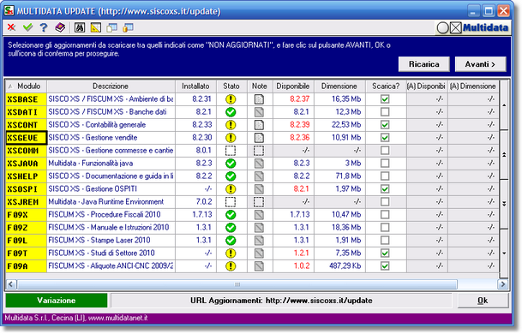Click the Scarica? column header
The width and height of the screenshot is (522, 334).
click(x=386, y=86)
